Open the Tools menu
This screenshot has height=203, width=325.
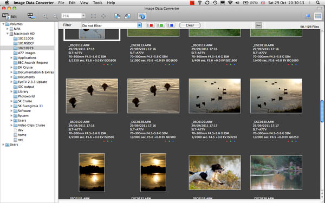(97, 3)
